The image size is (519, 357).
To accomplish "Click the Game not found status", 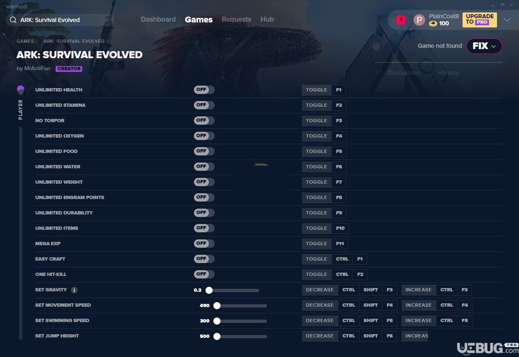I will 440,46.
